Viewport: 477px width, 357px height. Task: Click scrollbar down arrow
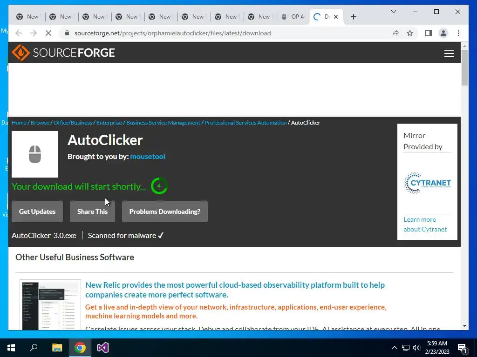[464, 326]
